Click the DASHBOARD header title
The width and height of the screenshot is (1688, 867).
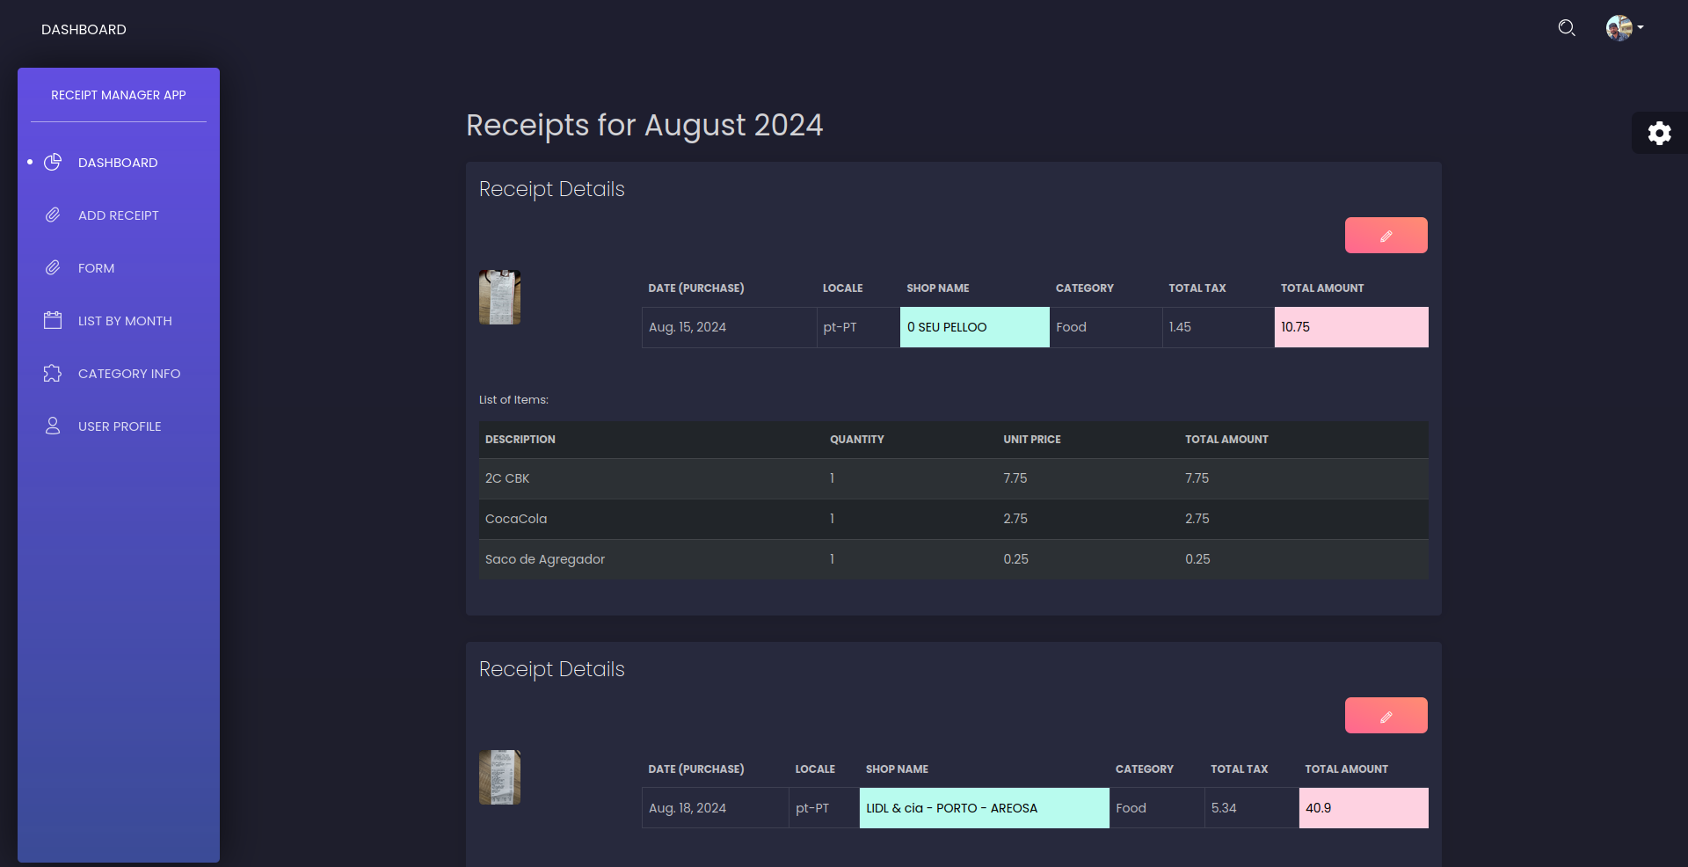pos(84,30)
